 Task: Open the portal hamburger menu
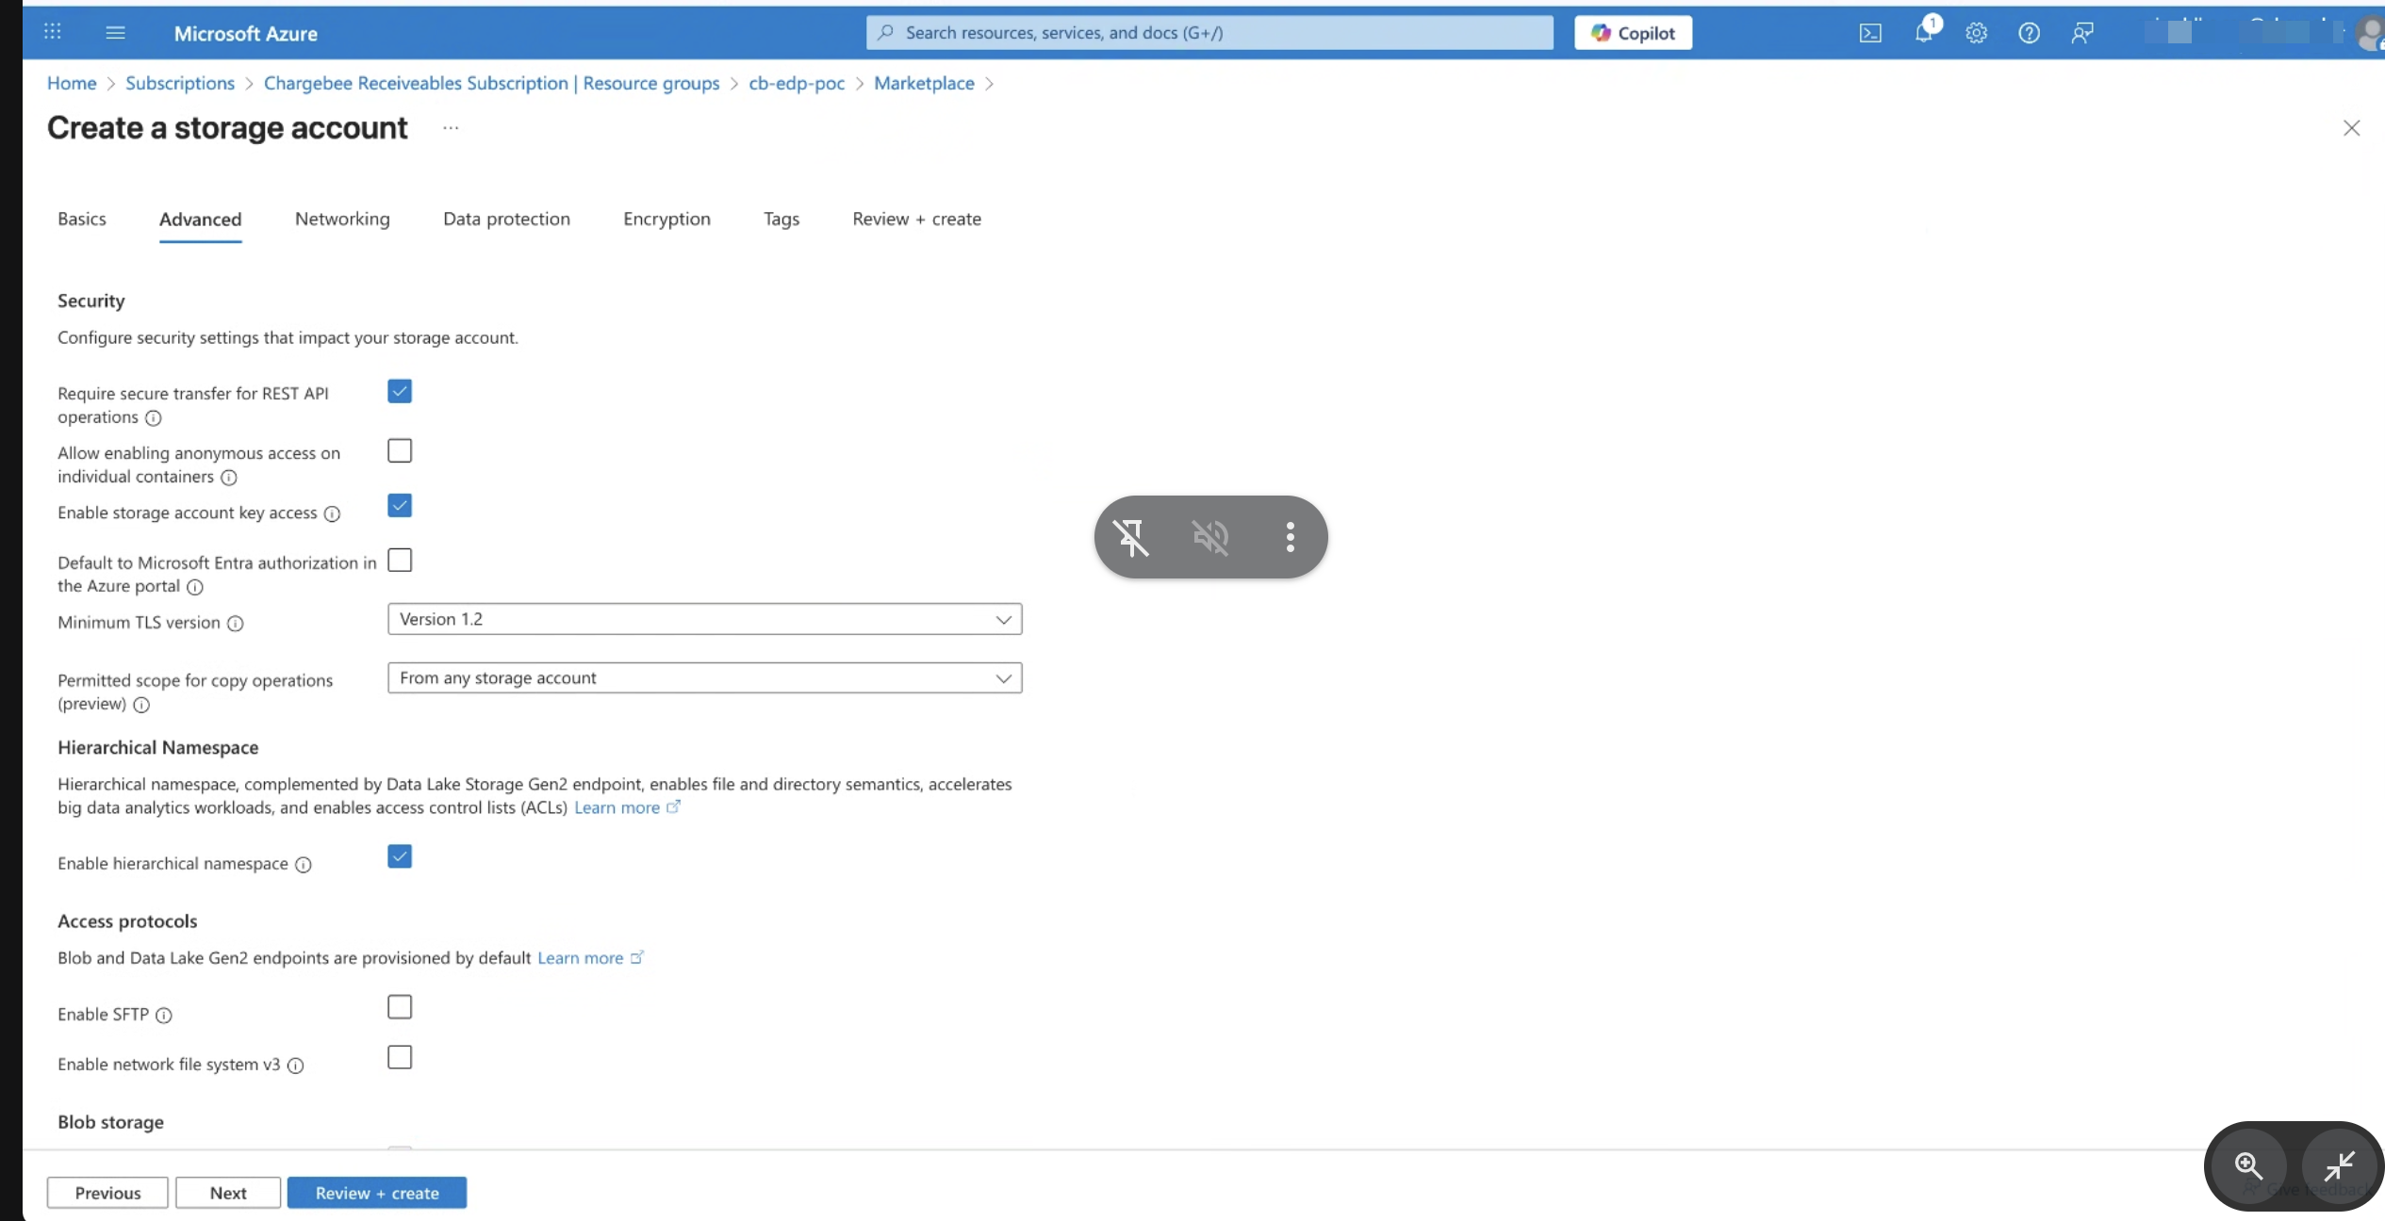[115, 33]
